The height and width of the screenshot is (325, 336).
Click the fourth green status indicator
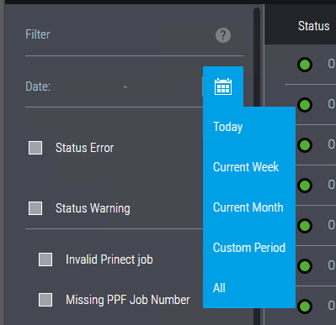305,186
